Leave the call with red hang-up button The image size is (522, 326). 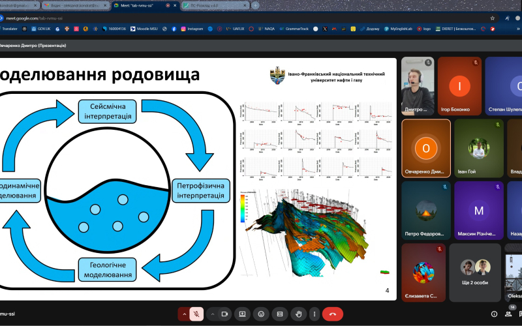pyautogui.click(x=333, y=314)
